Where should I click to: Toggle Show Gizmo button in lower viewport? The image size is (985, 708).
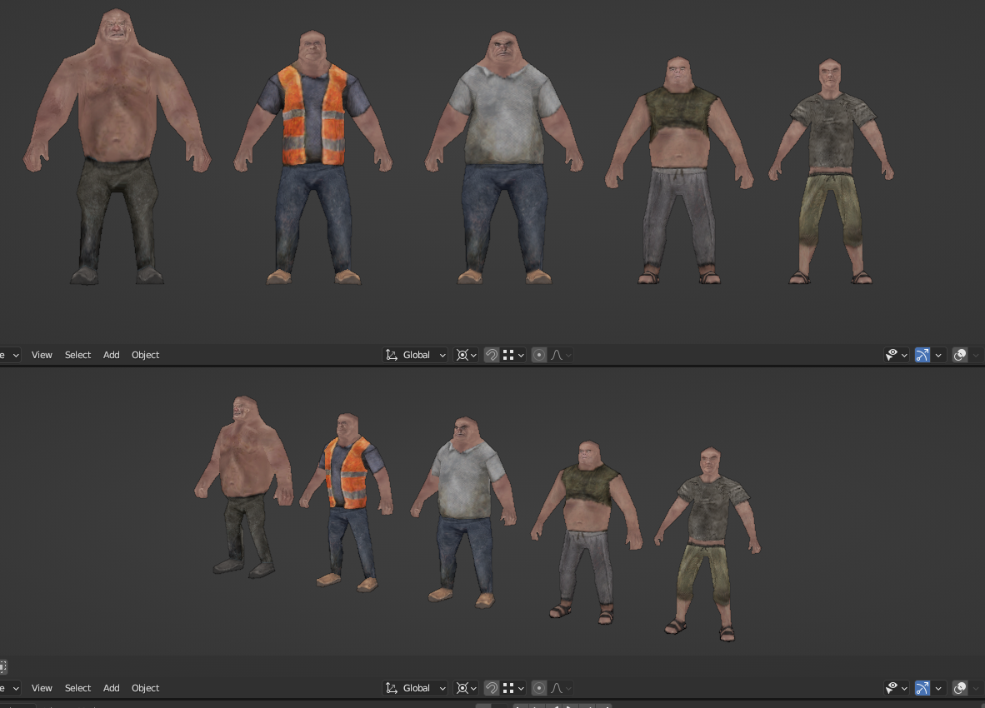coord(922,688)
